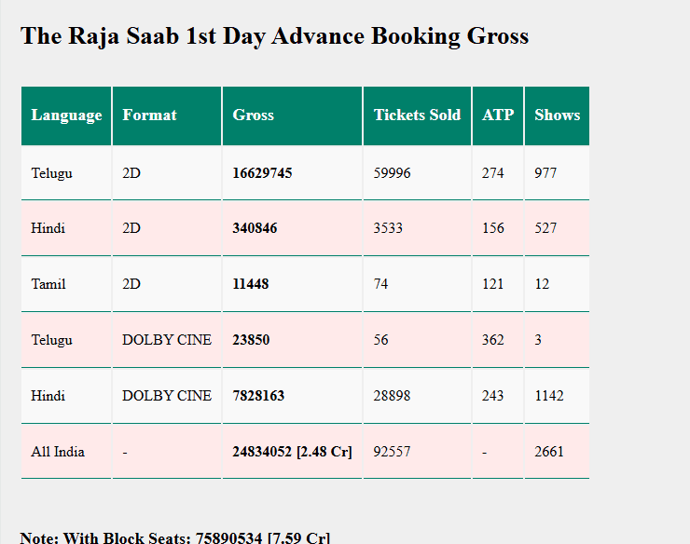The image size is (690, 544).
Task: Click the Telugu Dolby Cine gross 23850
Action: pos(251,340)
